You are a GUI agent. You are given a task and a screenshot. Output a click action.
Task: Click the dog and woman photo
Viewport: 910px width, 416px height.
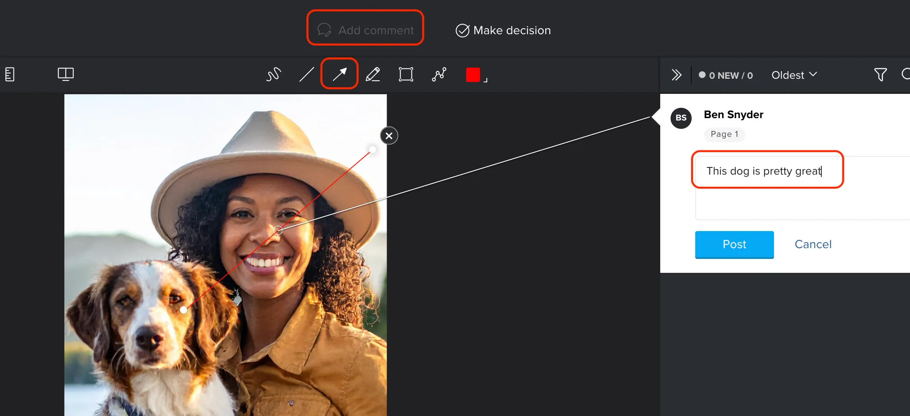click(x=226, y=255)
